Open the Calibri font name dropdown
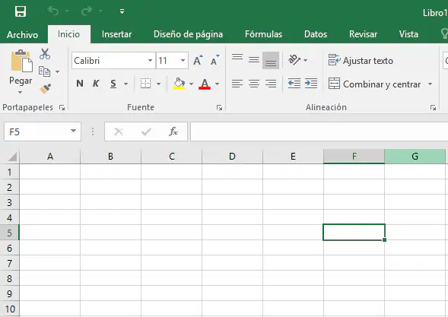Viewport: 448px width, 317px height. click(x=150, y=61)
